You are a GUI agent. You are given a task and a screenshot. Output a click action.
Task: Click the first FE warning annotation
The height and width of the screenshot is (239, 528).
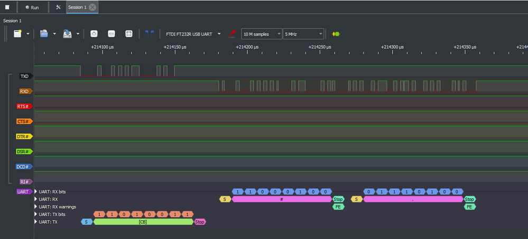pos(338,207)
